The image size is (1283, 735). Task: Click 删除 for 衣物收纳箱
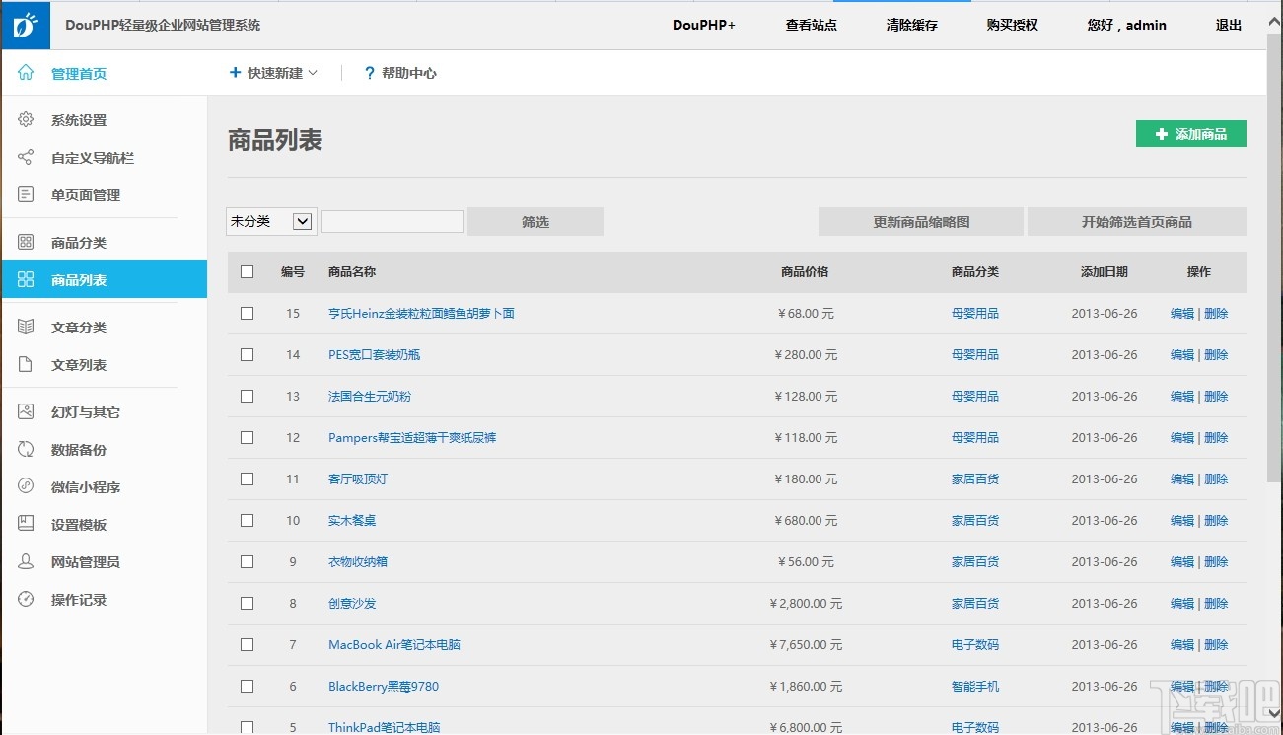pyautogui.click(x=1216, y=562)
